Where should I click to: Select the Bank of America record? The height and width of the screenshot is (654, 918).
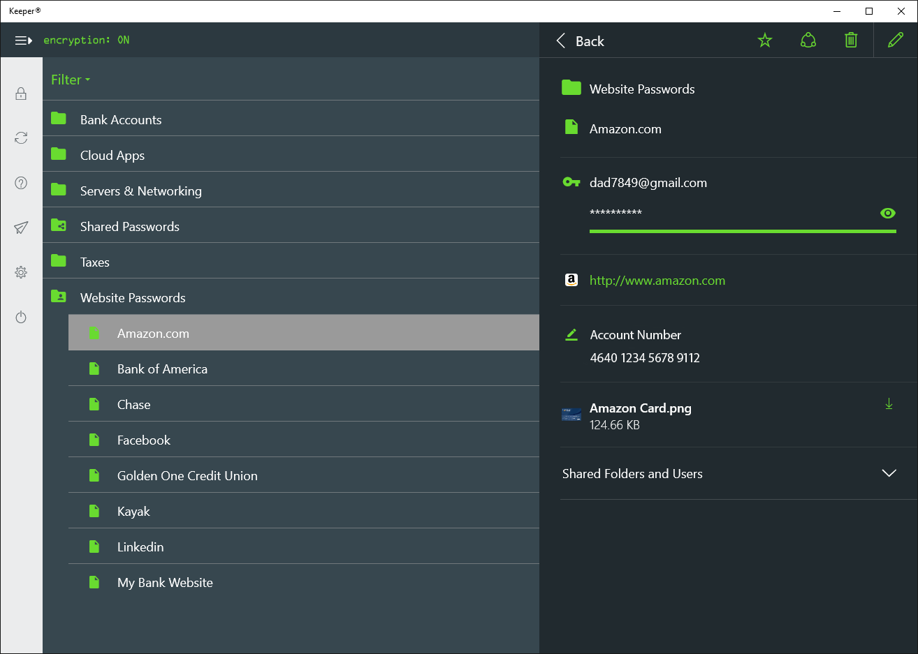(162, 369)
